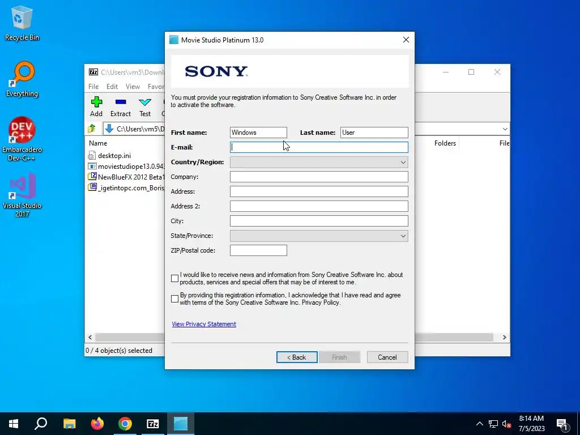Click the muted volume tray icon
The height and width of the screenshot is (435, 580).
(507, 424)
